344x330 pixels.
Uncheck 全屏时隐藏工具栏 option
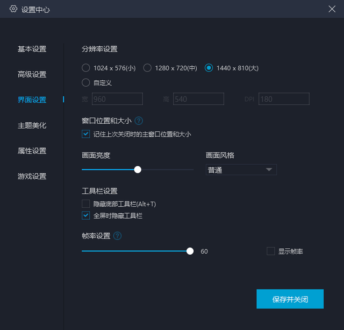tap(86, 215)
